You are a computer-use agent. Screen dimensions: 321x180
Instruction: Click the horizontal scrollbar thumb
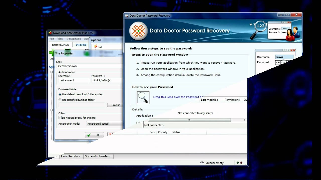189,120
